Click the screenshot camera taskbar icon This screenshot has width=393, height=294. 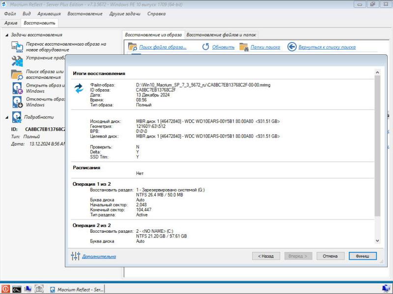tap(39, 289)
